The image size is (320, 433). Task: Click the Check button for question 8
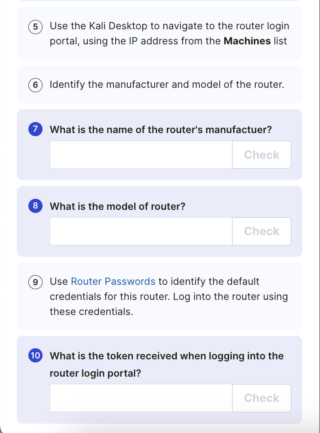(x=261, y=231)
